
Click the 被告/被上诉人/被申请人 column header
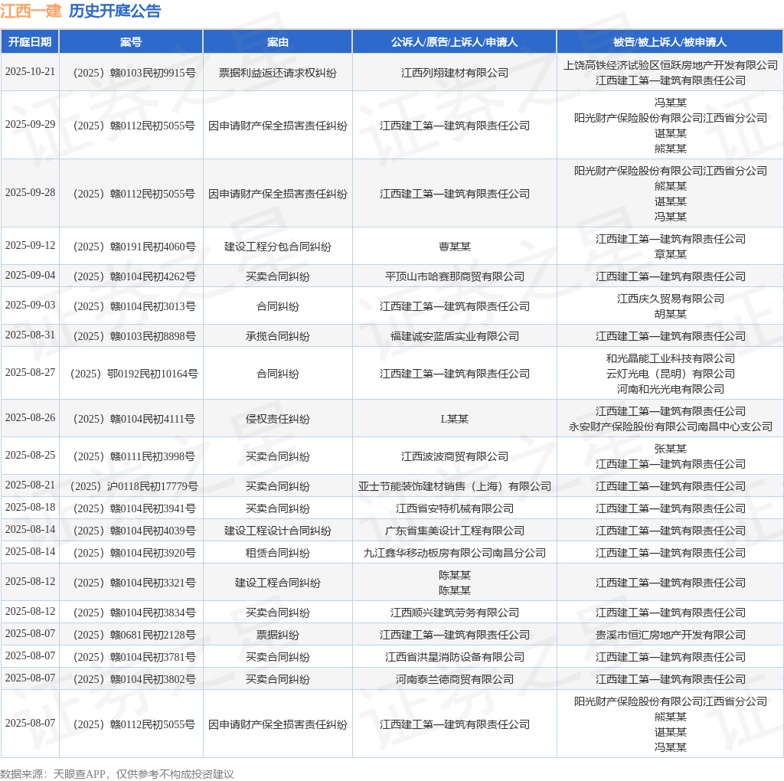point(670,42)
